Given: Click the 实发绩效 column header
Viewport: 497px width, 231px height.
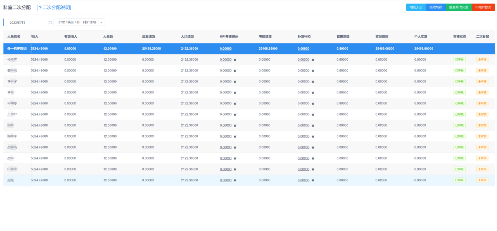Looking at the screenshot, I should [381, 36].
